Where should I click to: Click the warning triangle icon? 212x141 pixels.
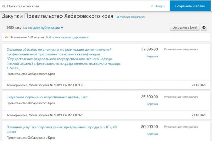click(x=6, y=37)
